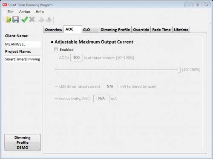Switch to the Overview tab
Viewport: 213px width, 159px height.
(x=54, y=30)
